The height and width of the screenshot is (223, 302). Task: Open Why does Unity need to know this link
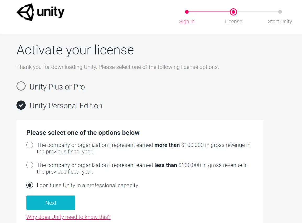point(68,217)
